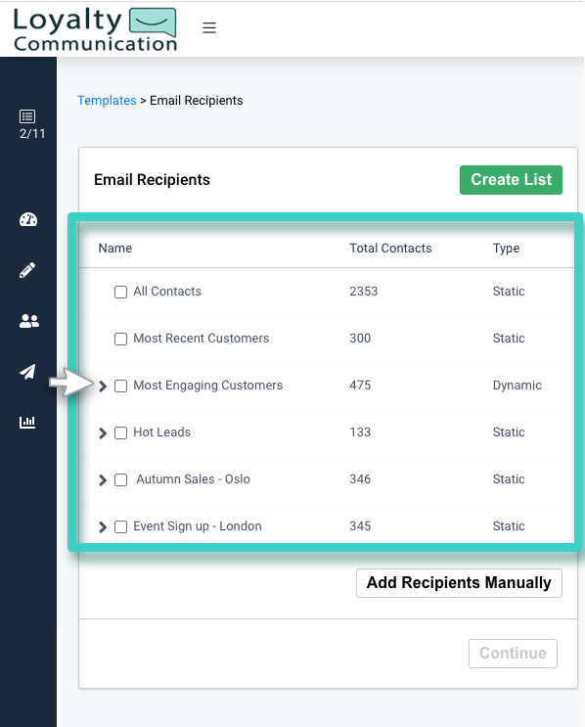
Task: Click the All Contacts list name
Action: tap(167, 292)
